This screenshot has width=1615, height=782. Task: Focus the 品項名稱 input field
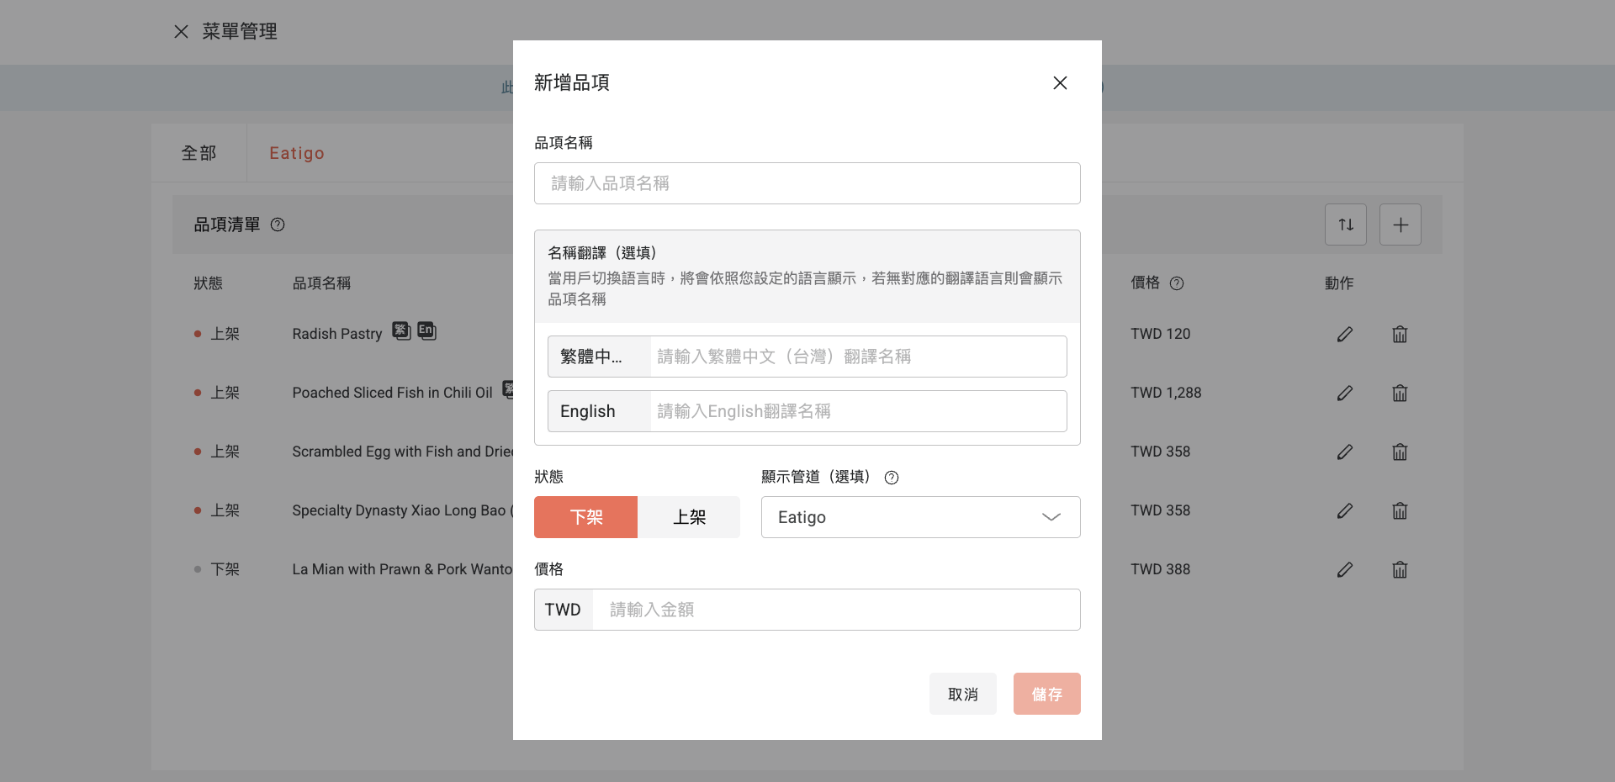tap(807, 183)
